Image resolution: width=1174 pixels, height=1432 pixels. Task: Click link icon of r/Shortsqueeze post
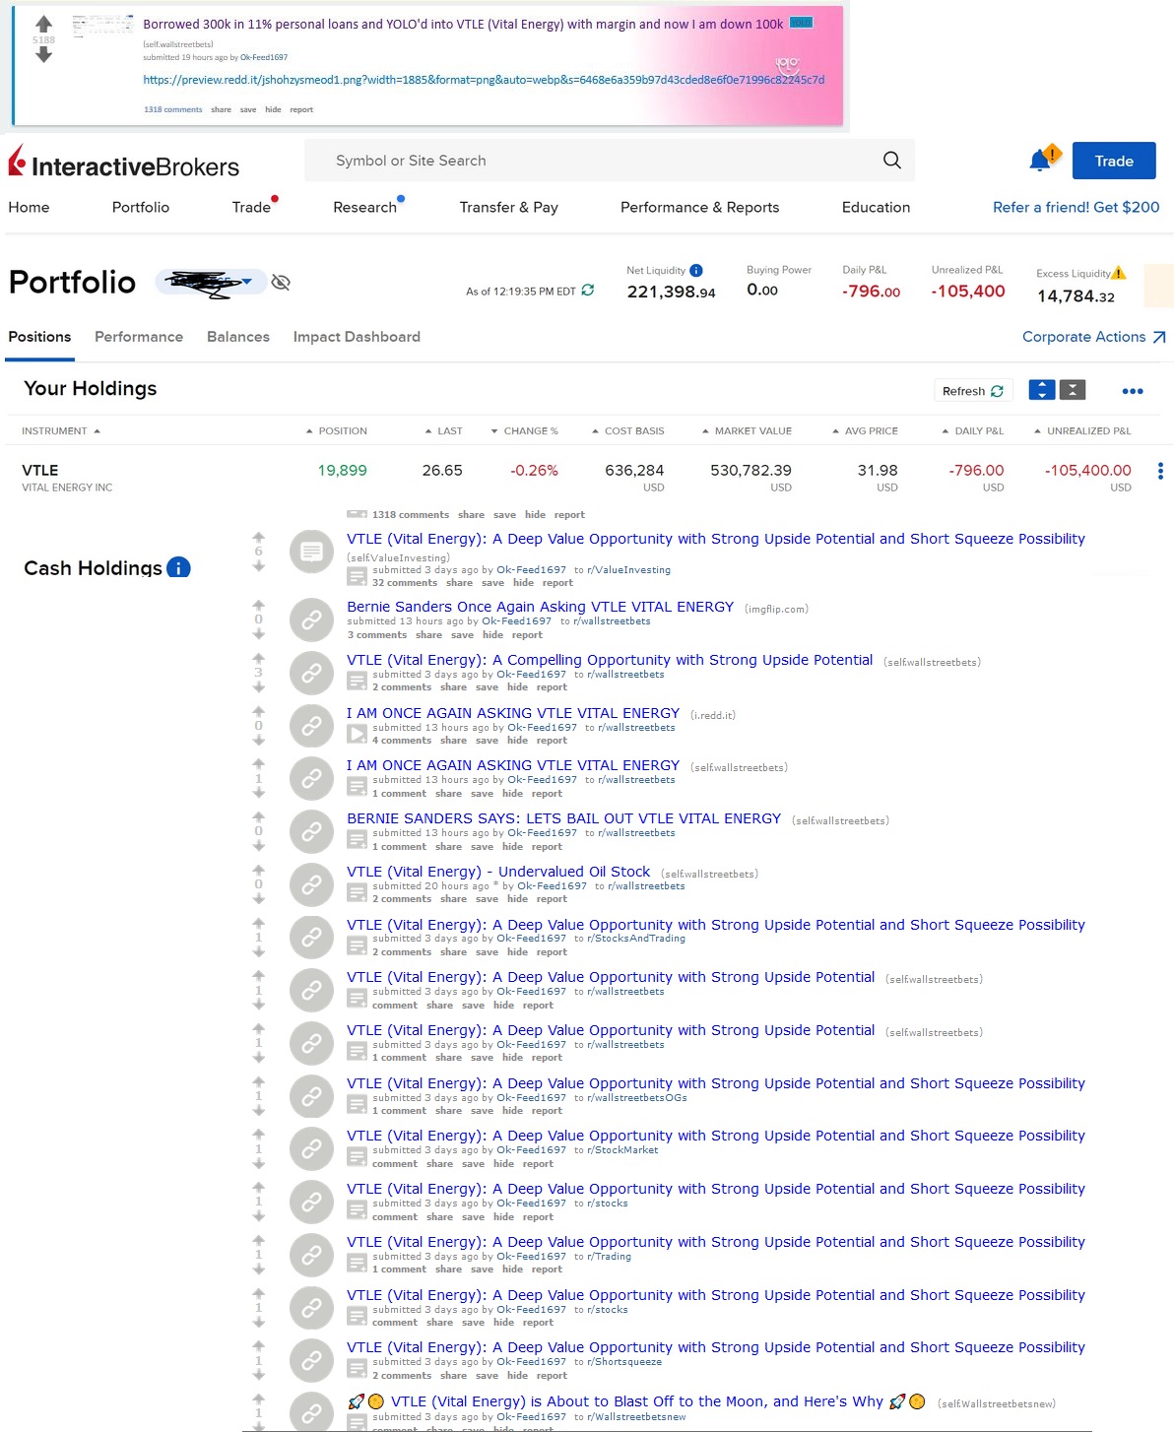coord(311,1360)
